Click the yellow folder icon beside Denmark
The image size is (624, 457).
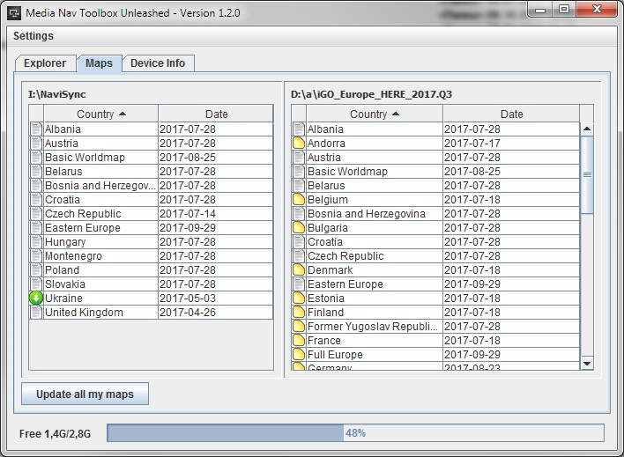tap(299, 269)
